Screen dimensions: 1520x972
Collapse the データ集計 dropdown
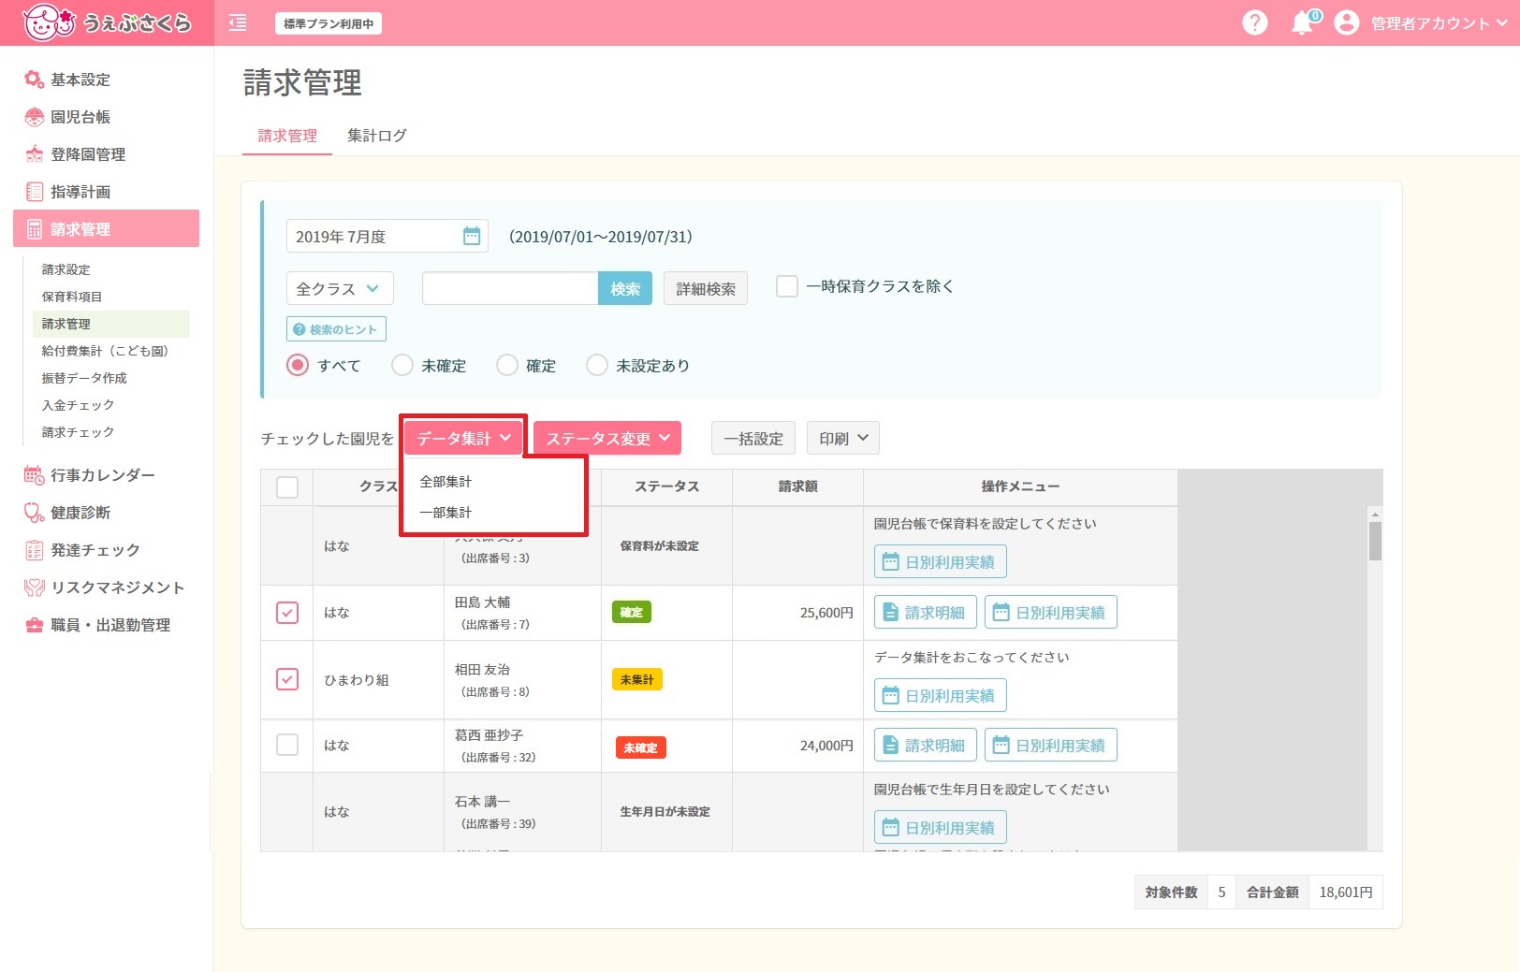(x=463, y=438)
